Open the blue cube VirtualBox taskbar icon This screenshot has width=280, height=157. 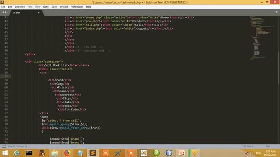click(x=169, y=153)
